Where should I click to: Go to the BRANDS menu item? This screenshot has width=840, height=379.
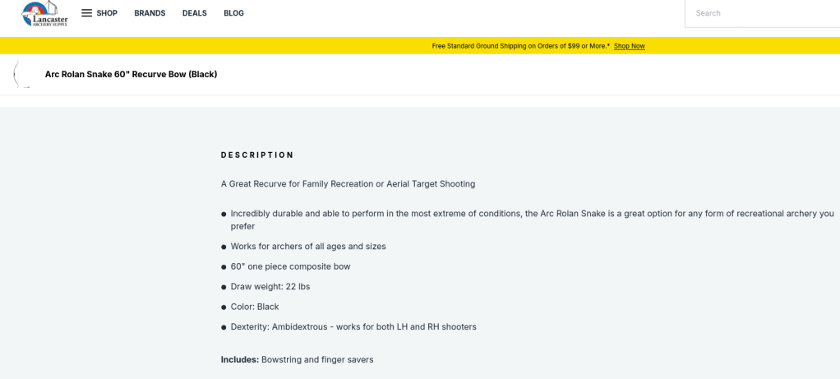click(x=150, y=13)
